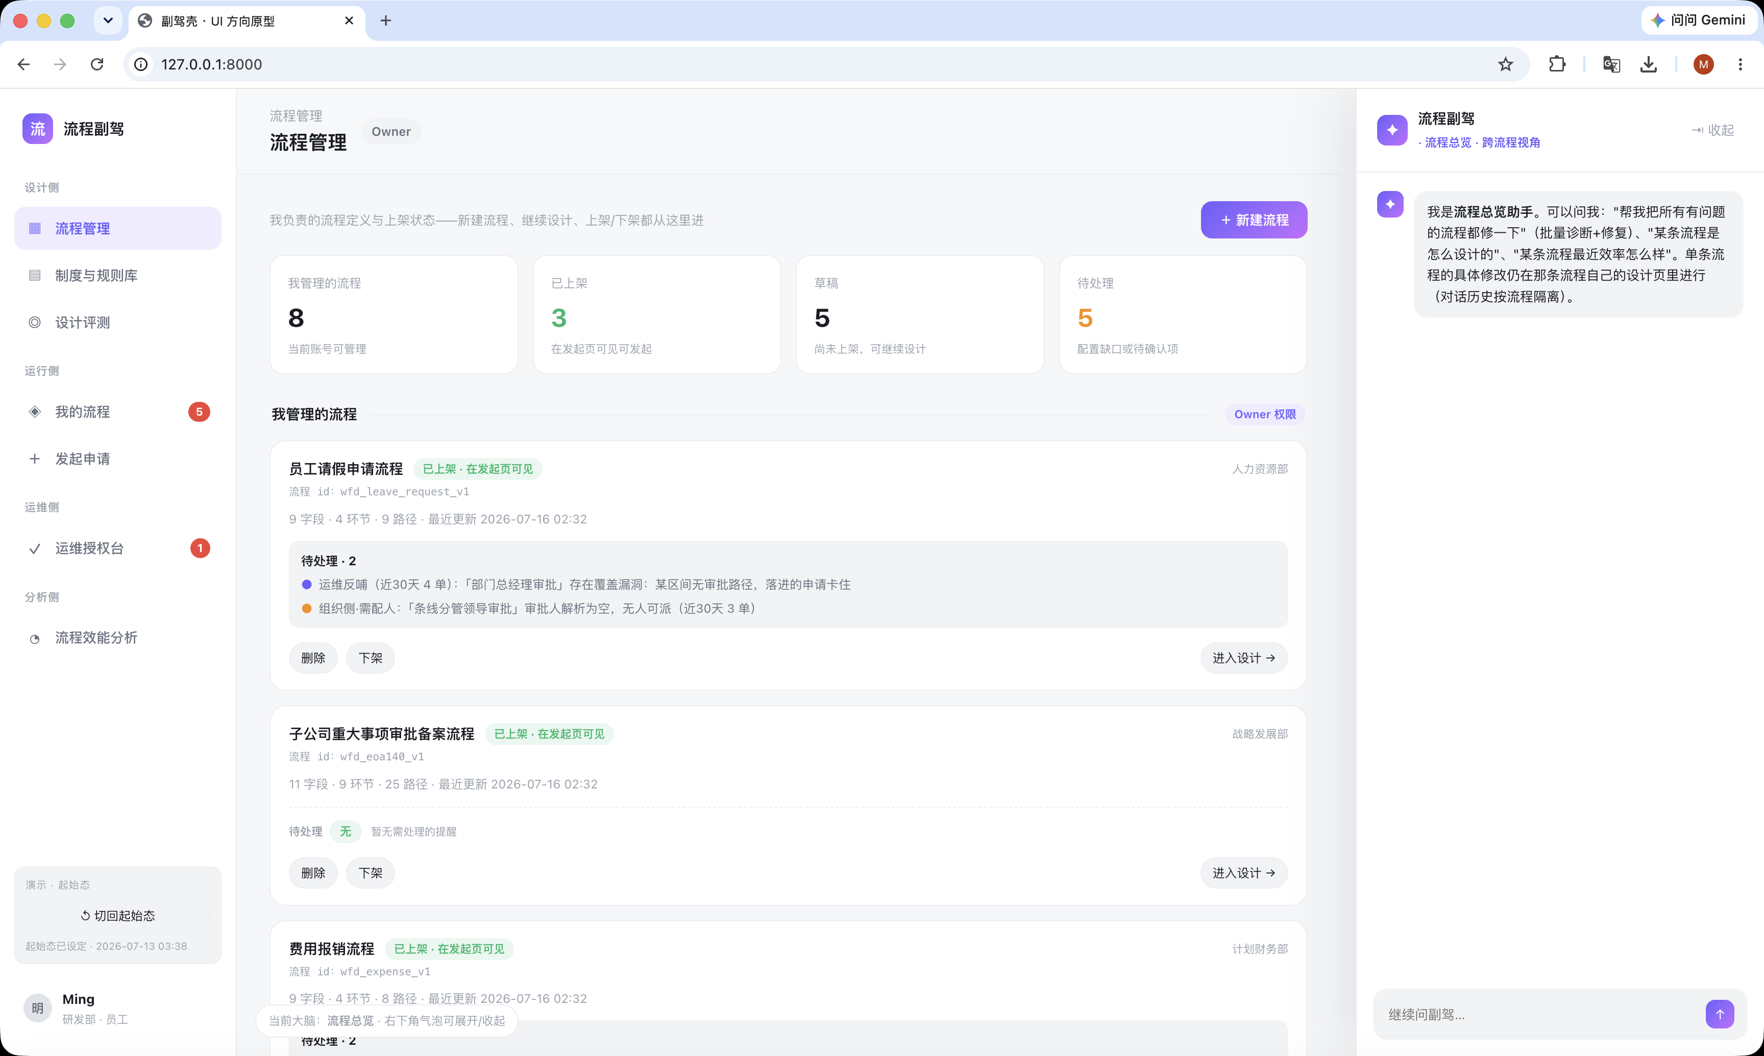This screenshot has height=1056, width=1764.
Task: Click the 我管理的流程 stat card
Action: [394, 315]
